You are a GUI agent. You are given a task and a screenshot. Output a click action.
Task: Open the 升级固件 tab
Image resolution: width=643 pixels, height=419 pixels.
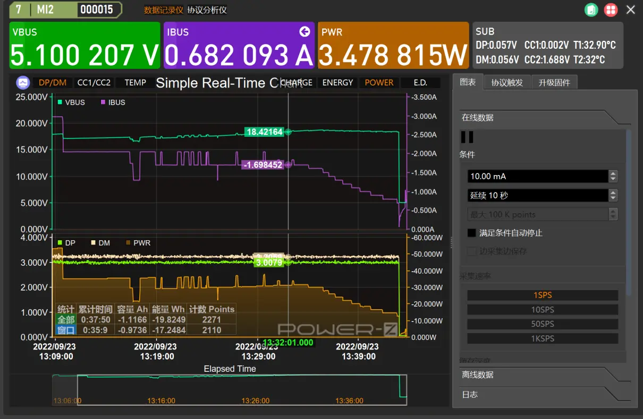coord(554,83)
